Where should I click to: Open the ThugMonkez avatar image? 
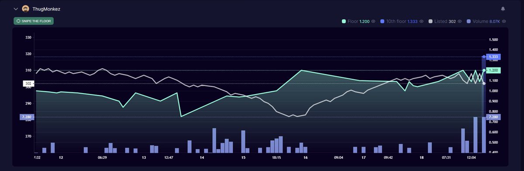point(26,9)
